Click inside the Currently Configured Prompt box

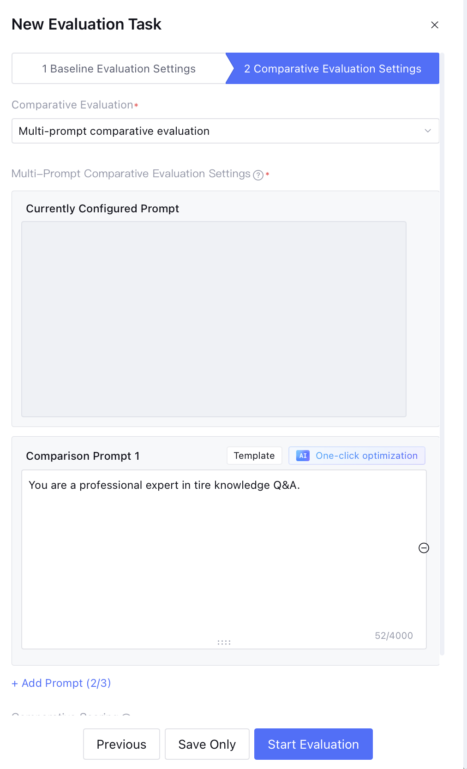coord(214,319)
